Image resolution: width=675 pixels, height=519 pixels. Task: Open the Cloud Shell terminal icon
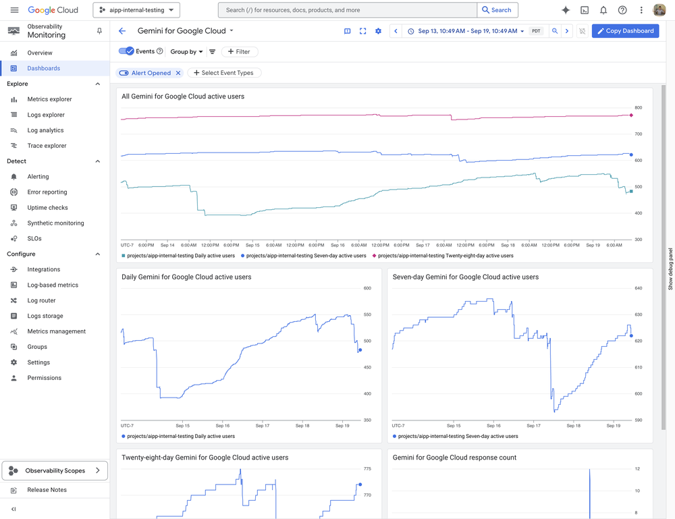584,10
